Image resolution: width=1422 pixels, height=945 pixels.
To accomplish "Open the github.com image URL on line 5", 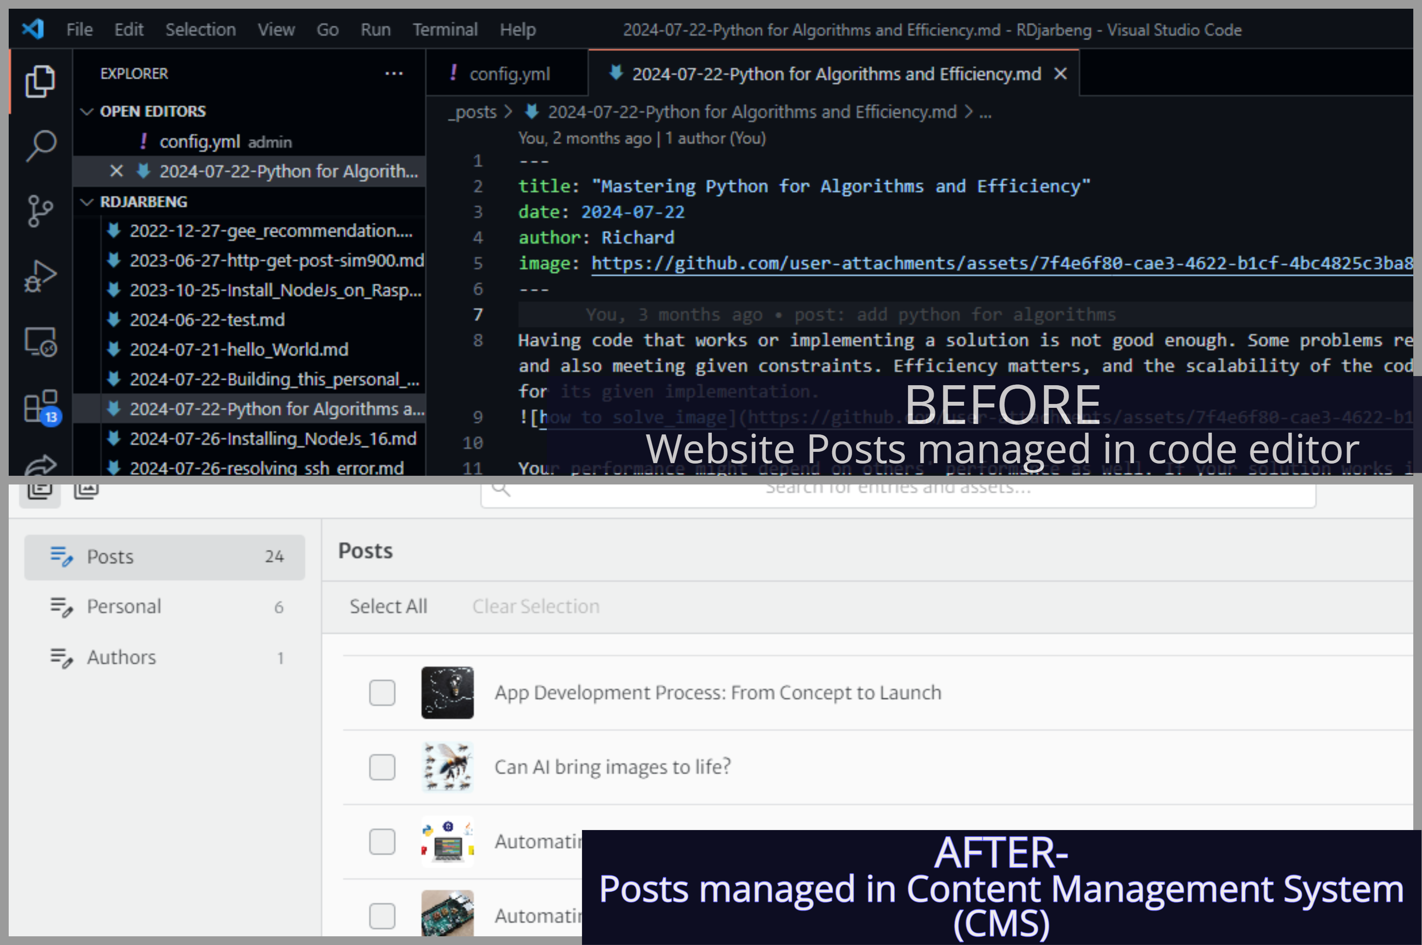I will pyautogui.click(x=1002, y=263).
